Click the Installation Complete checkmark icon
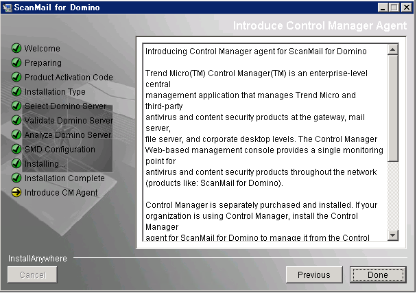Screen dimensions: 417x293 click(16, 178)
